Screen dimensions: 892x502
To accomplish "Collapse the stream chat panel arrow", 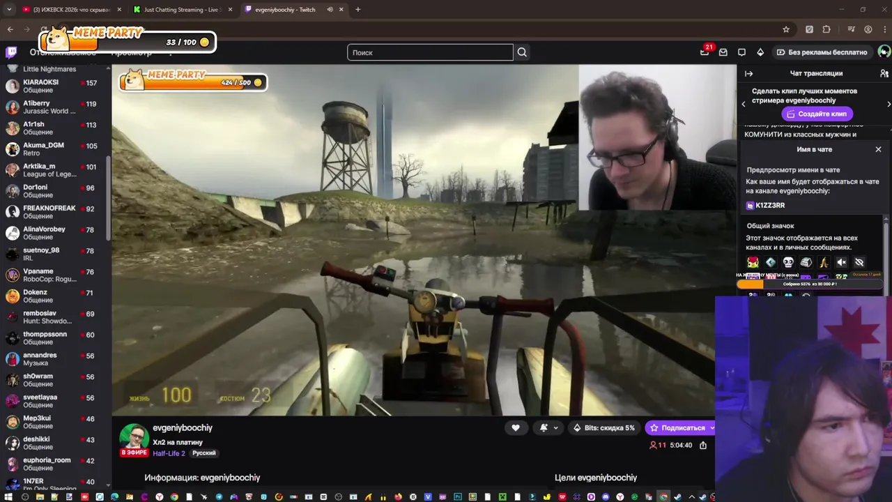I will pyautogui.click(x=749, y=73).
